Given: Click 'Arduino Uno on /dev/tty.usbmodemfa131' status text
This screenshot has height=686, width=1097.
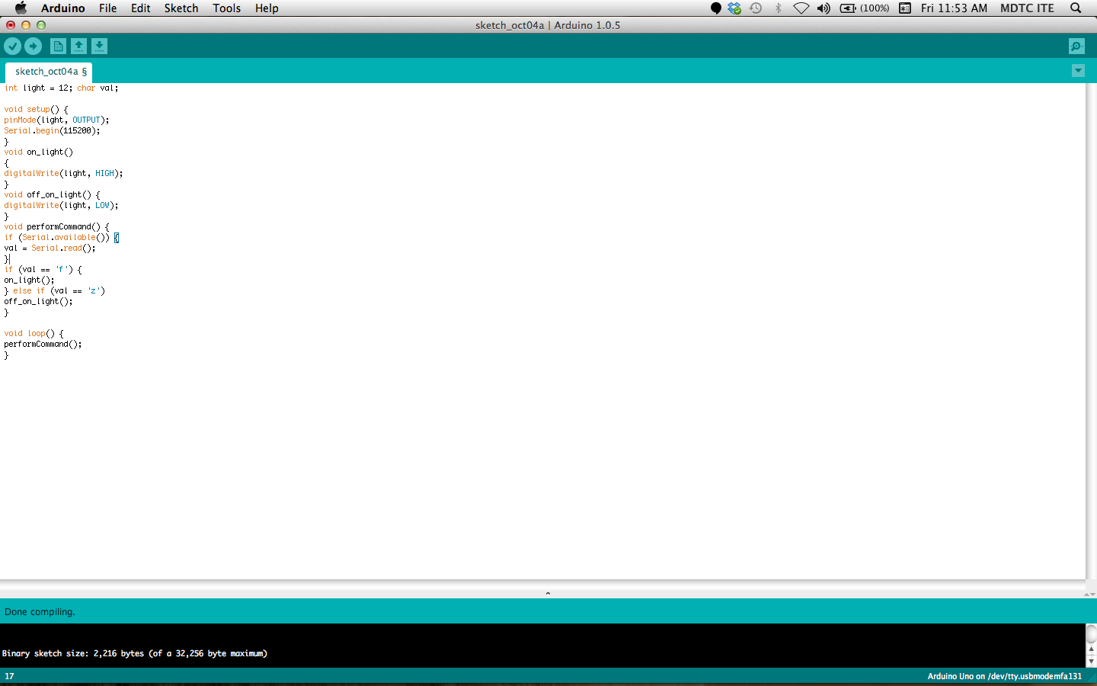Looking at the screenshot, I should click(1004, 676).
